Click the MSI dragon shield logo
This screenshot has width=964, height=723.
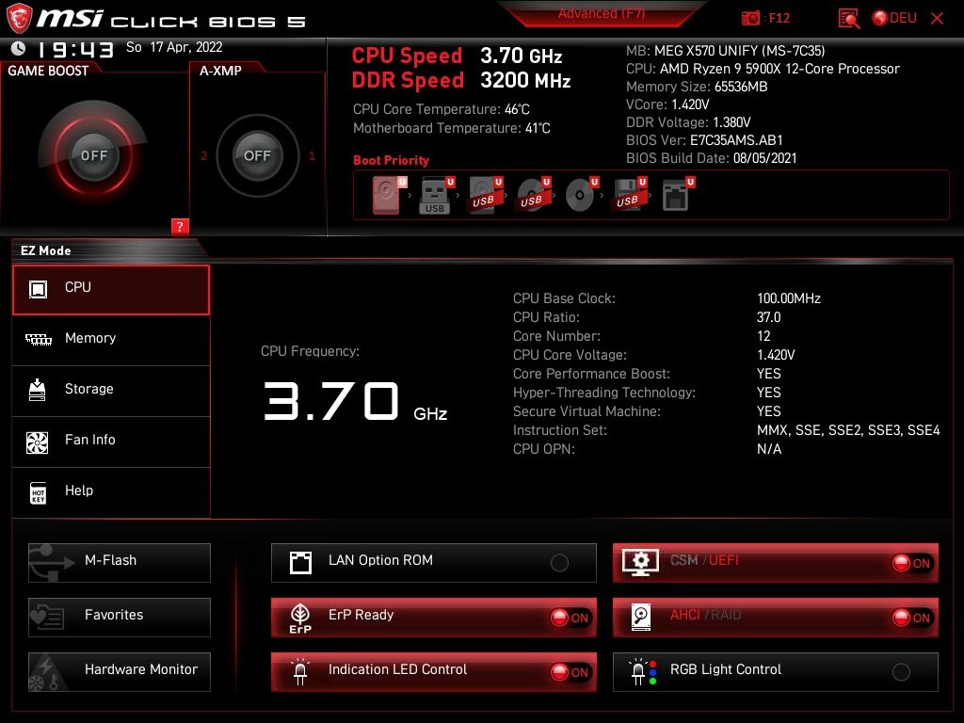[x=19, y=18]
